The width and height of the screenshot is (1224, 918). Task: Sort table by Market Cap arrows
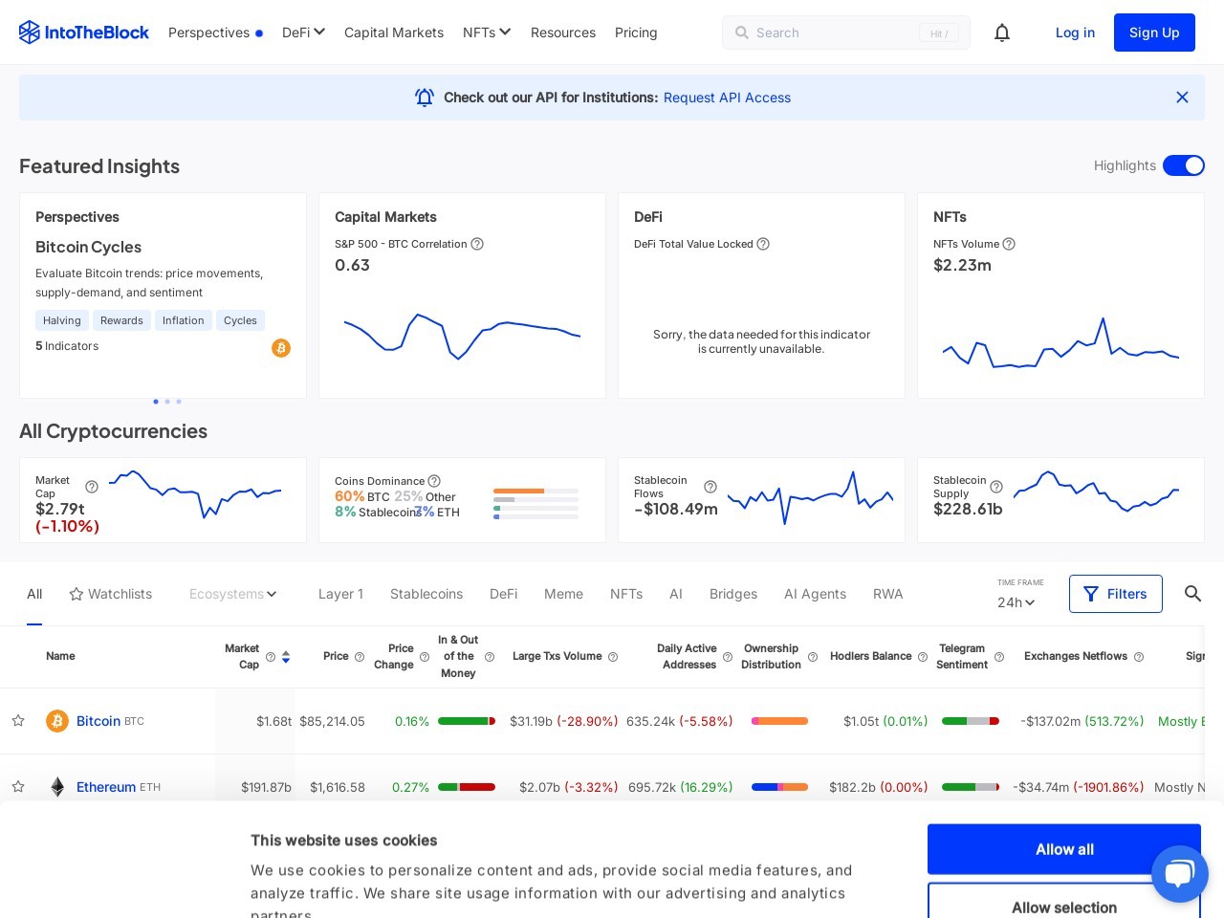[x=286, y=657]
